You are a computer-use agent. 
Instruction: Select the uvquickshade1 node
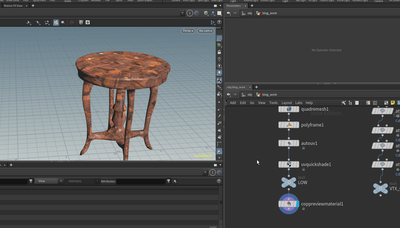point(289,164)
